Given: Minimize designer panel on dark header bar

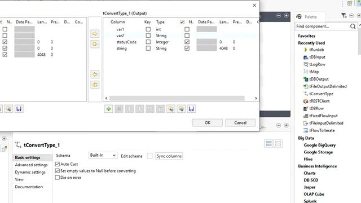Looking at the screenshot, I should (279, 16).
